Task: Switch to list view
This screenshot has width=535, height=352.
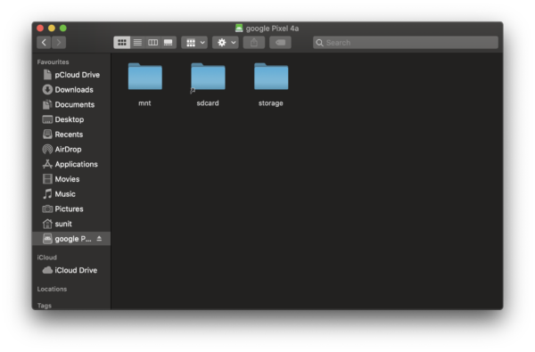Action: [x=137, y=42]
